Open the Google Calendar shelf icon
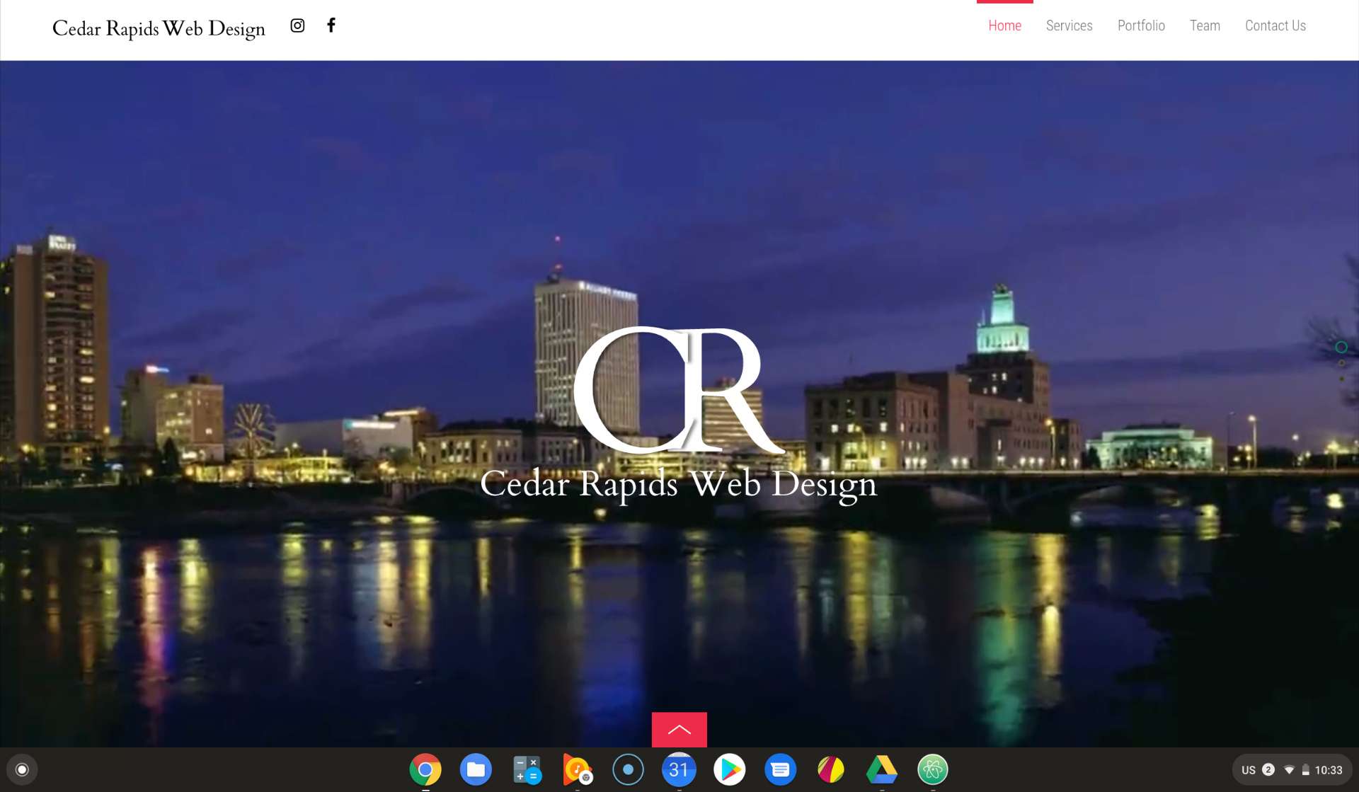 [x=678, y=769]
